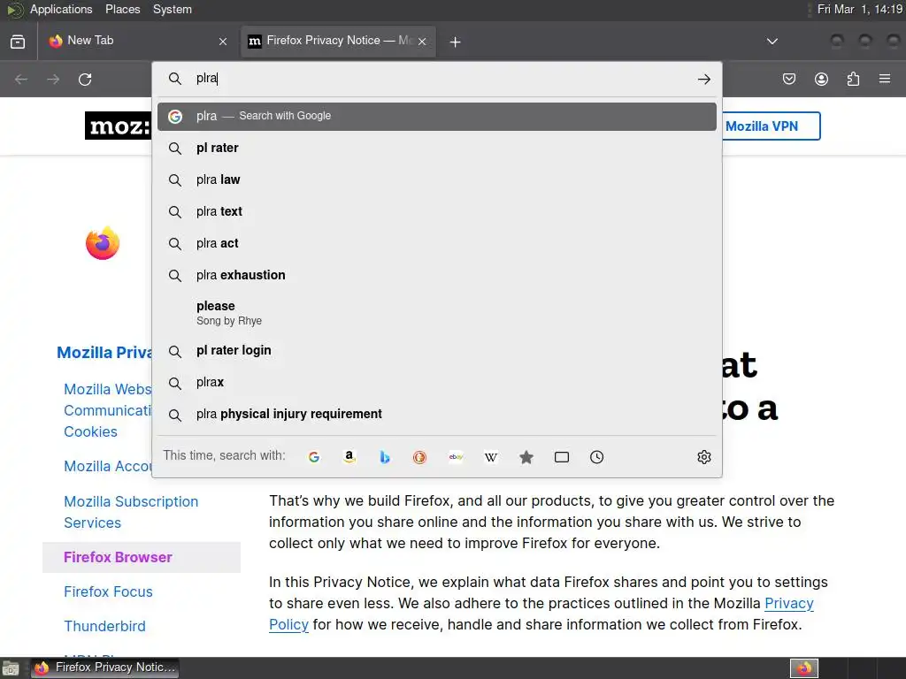Open Firefox account icon
906x679 pixels.
[821, 79]
